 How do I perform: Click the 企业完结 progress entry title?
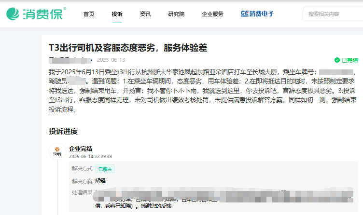[81, 148]
